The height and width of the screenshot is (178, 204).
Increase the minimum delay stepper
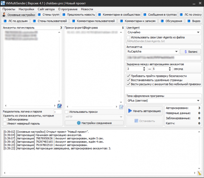coord(144,68)
